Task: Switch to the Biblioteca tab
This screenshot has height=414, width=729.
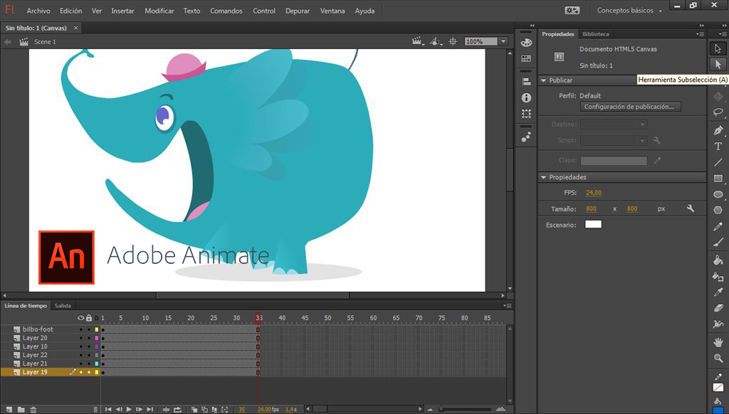Action: [x=596, y=33]
